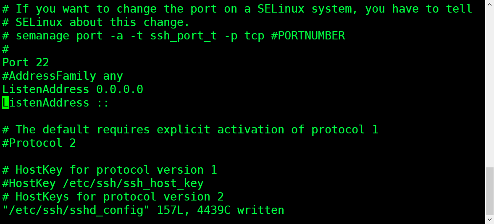Click the lone '#' comment line above Port
494x224 pixels.
[x=5, y=49]
